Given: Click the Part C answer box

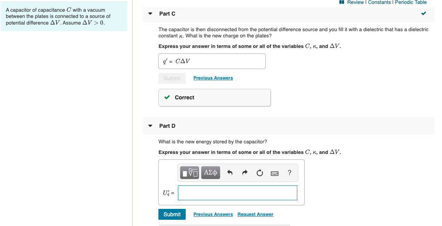Looking at the screenshot, I should [212, 61].
